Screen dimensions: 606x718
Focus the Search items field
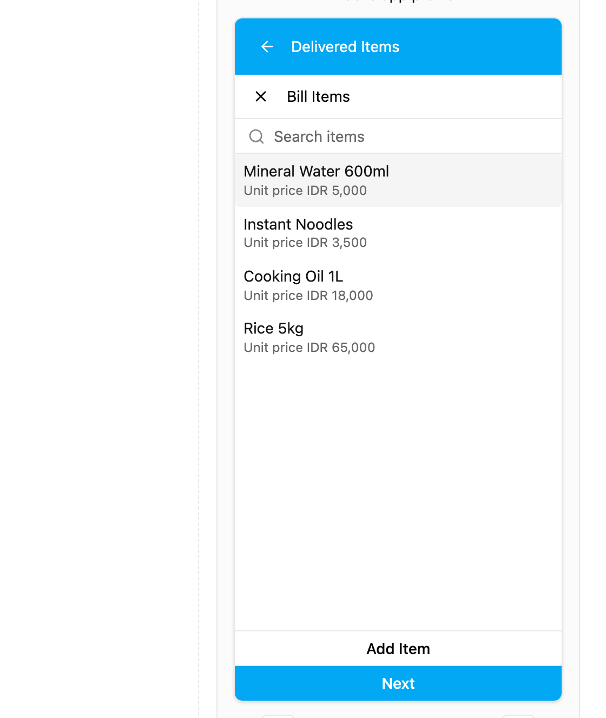point(398,136)
